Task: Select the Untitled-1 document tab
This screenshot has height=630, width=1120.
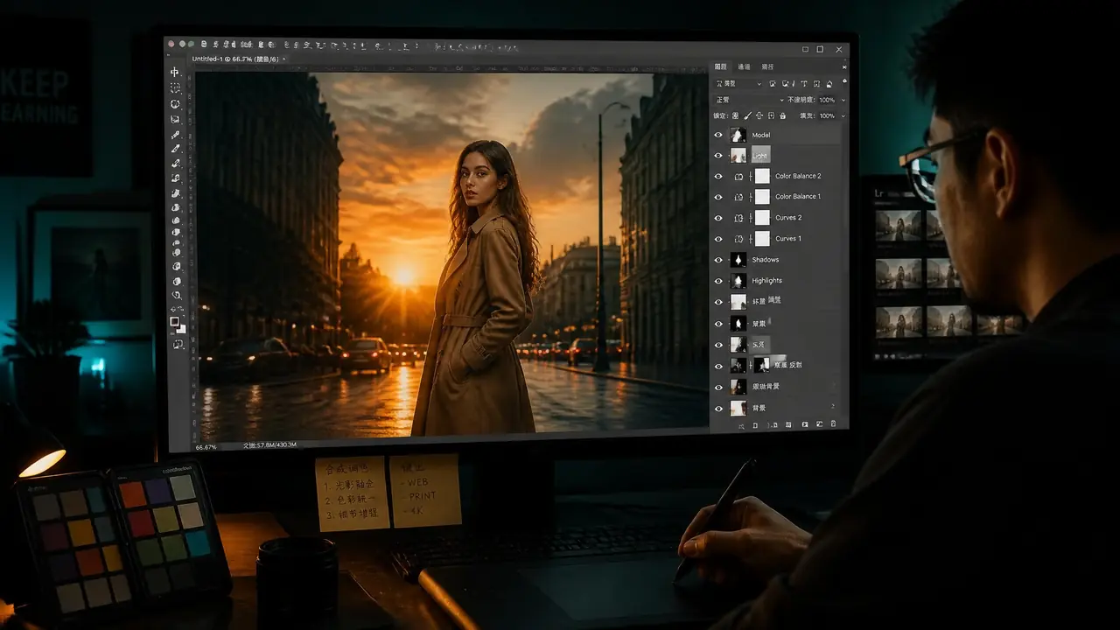Action: click(236, 59)
